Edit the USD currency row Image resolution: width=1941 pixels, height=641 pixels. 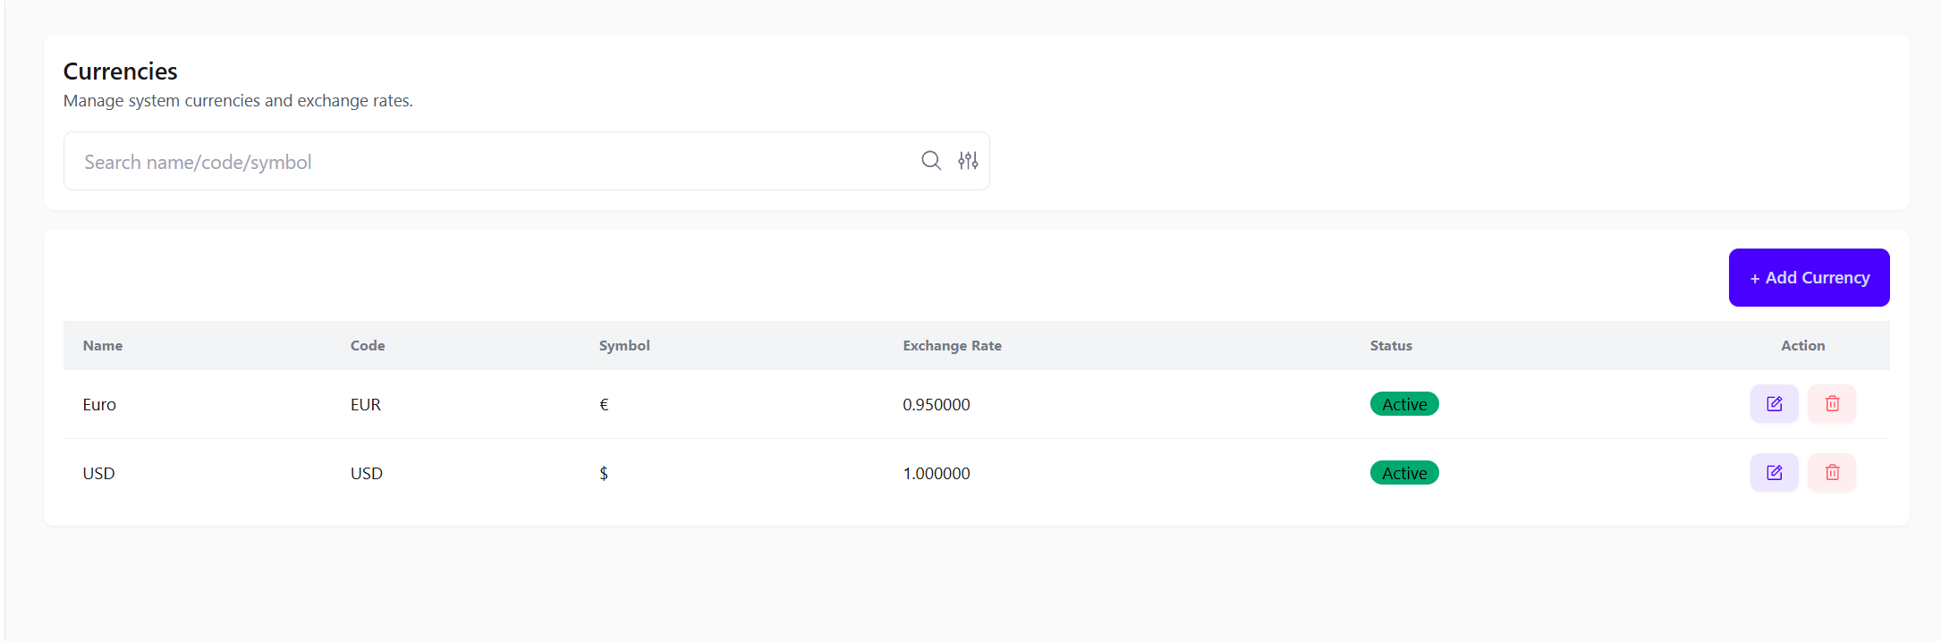1775,473
